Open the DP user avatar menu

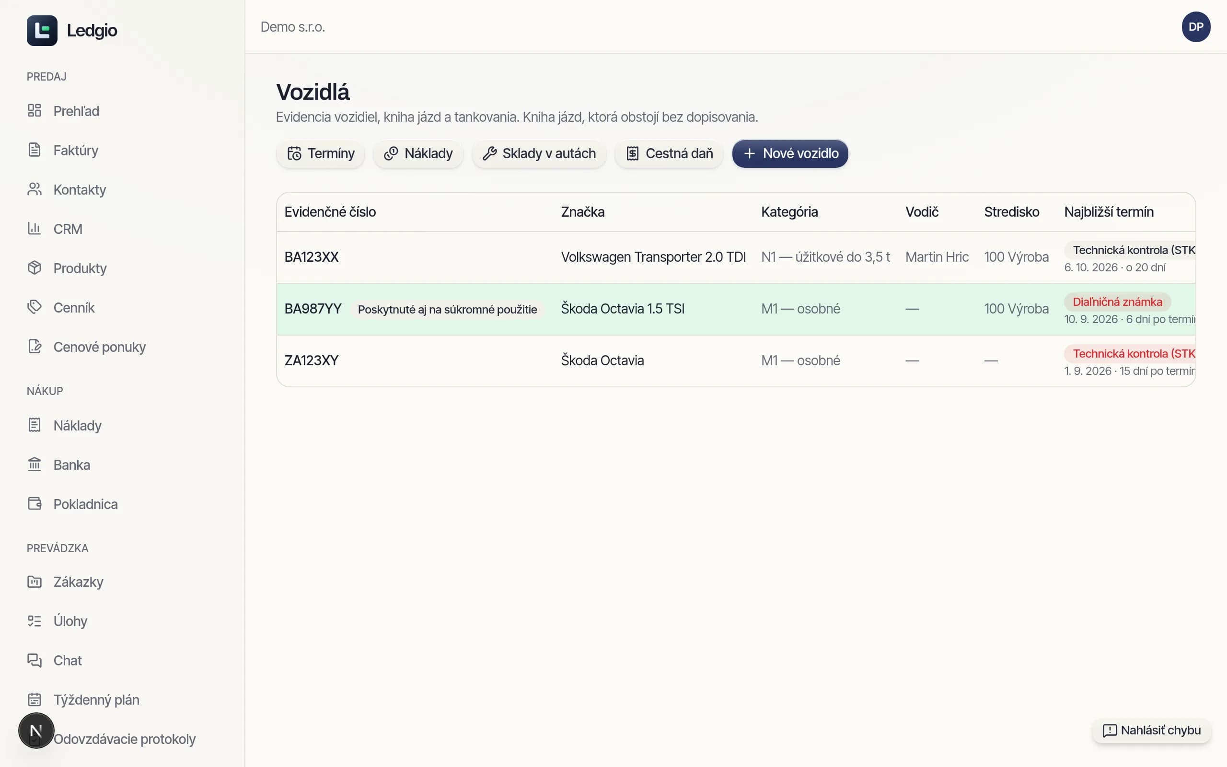tap(1196, 27)
